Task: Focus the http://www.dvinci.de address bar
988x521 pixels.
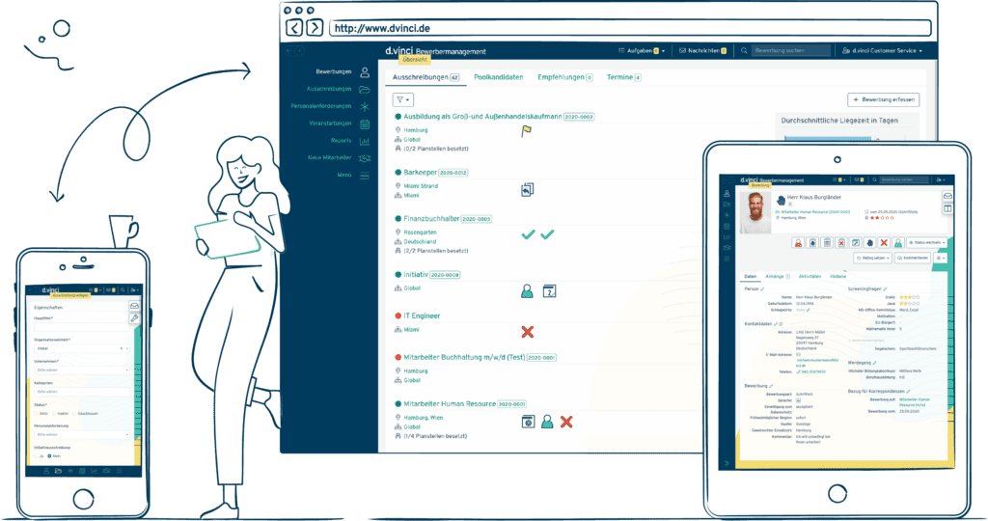Action: coord(630,28)
